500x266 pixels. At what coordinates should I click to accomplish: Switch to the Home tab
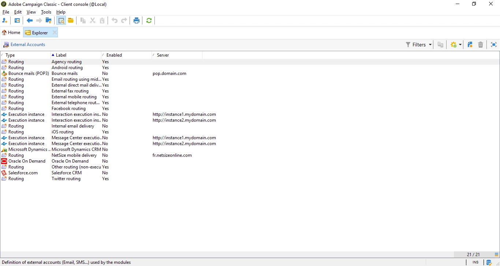tap(11, 33)
